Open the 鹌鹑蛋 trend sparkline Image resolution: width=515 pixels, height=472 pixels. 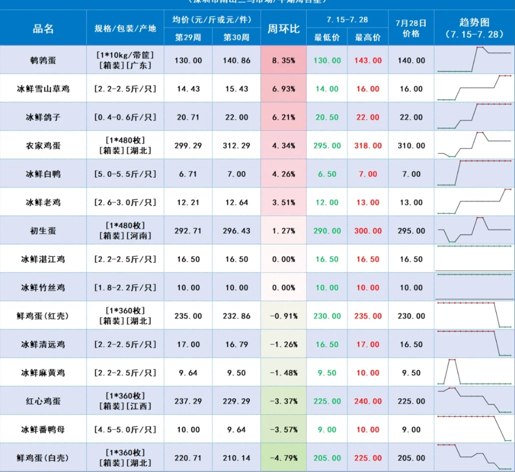pos(474,59)
